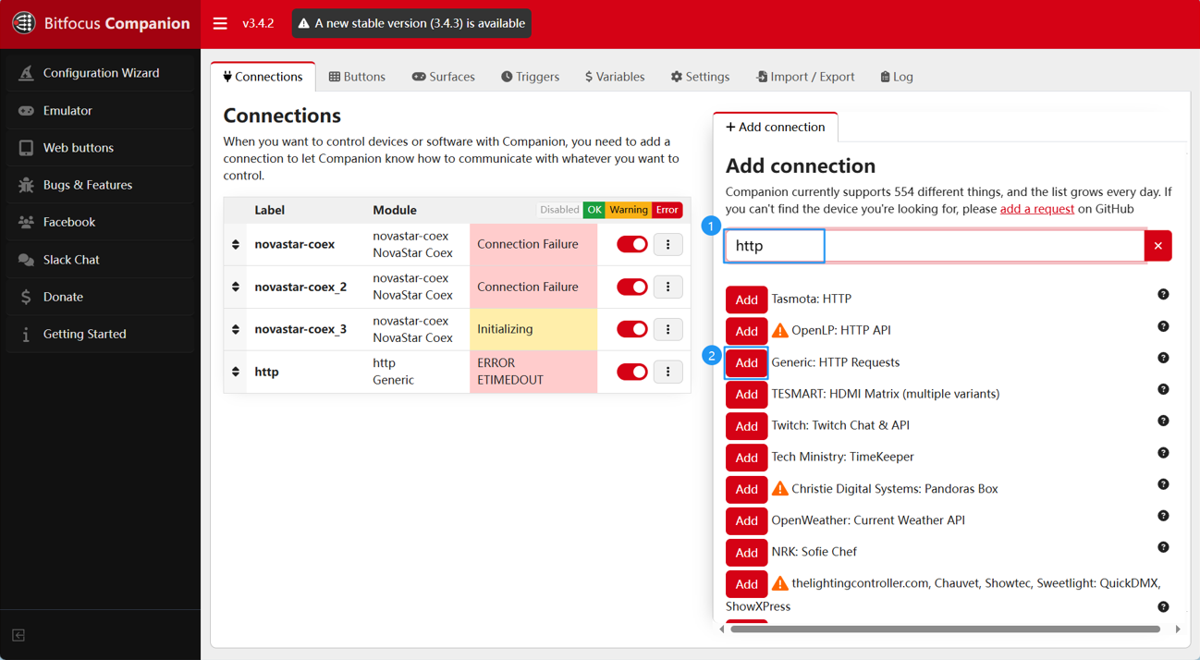Click the horizontal scrollbar in Add connection panel
This screenshot has height=660, width=1200.
[943, 629]
